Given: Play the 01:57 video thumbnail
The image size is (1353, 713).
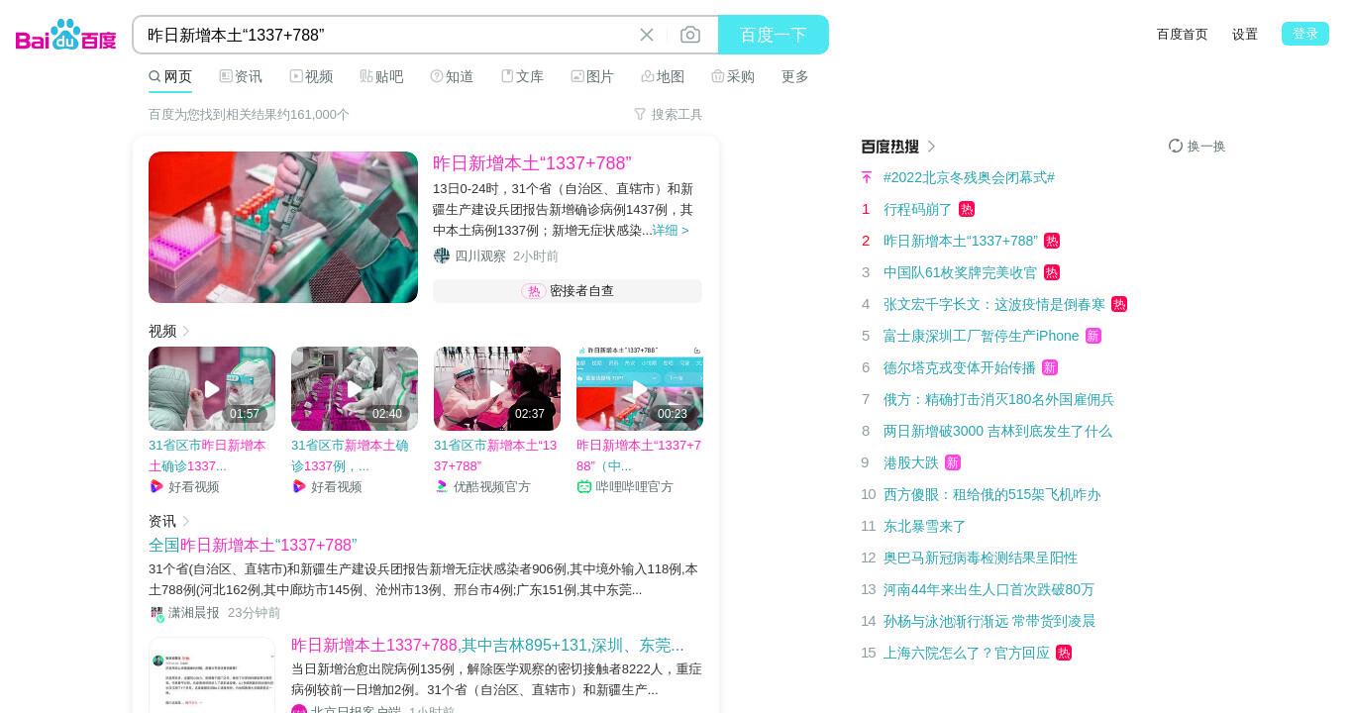Looking at the screenshot, I should coord(212,388).
